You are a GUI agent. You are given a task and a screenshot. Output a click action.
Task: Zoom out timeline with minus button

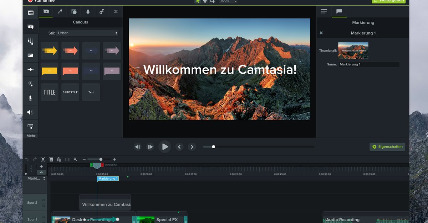[x=84, y=159]
